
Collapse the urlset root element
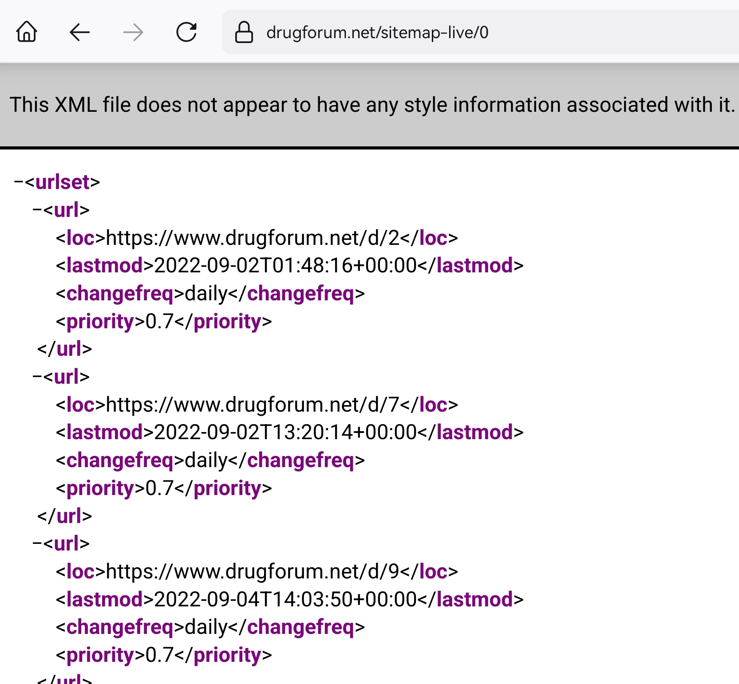tap(19, 182)
